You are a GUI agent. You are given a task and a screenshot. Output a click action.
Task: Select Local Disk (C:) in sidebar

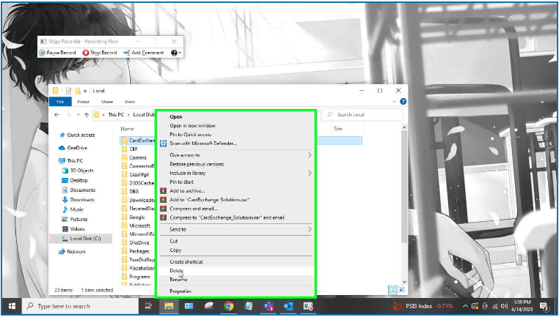click(x=81, y=239)
